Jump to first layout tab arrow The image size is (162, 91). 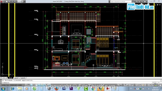[x=1, y=78]
